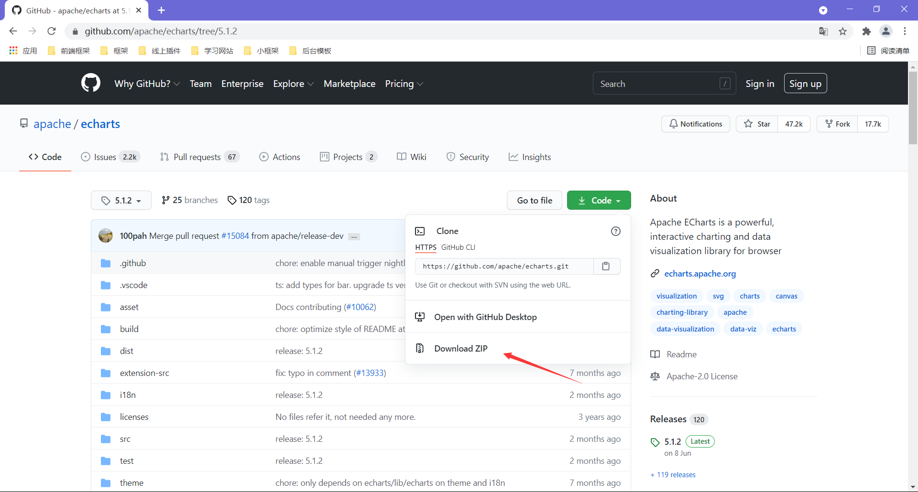This screenshot has width=918, height=492.
Task: Click the visualization topic tag
Action: coord(677,296)
